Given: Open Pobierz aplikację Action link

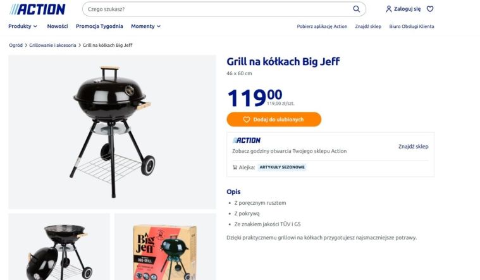Looking at the screenshot, I should (322, 27).
